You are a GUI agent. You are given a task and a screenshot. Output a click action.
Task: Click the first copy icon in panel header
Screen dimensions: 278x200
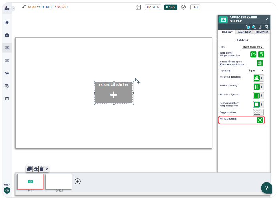coord(247,27)
